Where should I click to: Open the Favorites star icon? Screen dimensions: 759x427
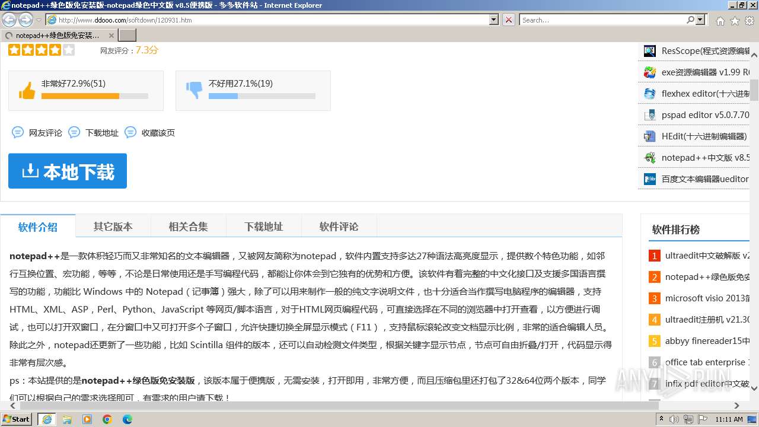(735, 20)
